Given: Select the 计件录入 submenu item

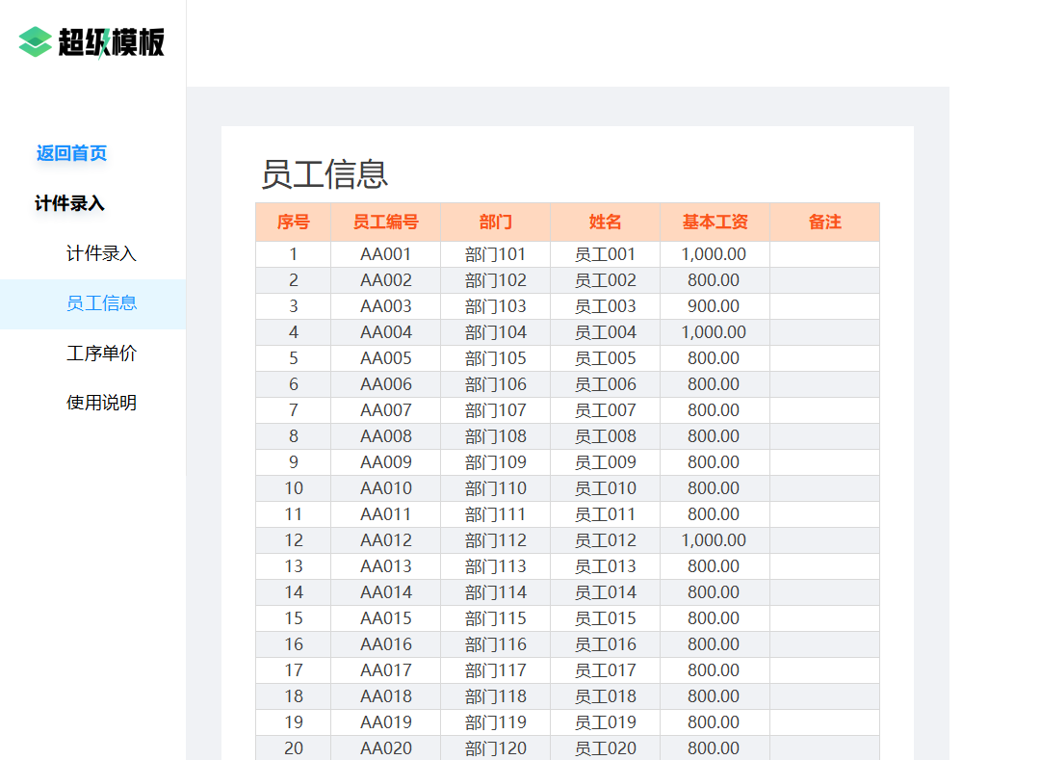Looking at the screenshot, I should pyautogui.click(x=101, y=253).
